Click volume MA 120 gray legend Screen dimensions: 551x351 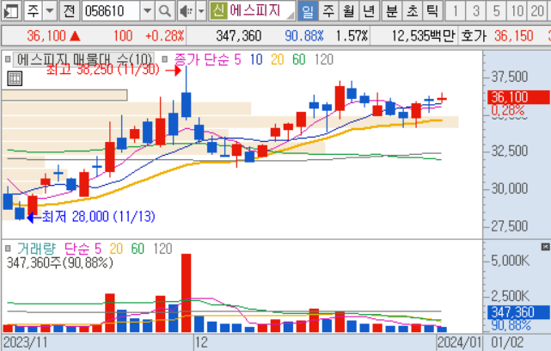coord(162,249)
